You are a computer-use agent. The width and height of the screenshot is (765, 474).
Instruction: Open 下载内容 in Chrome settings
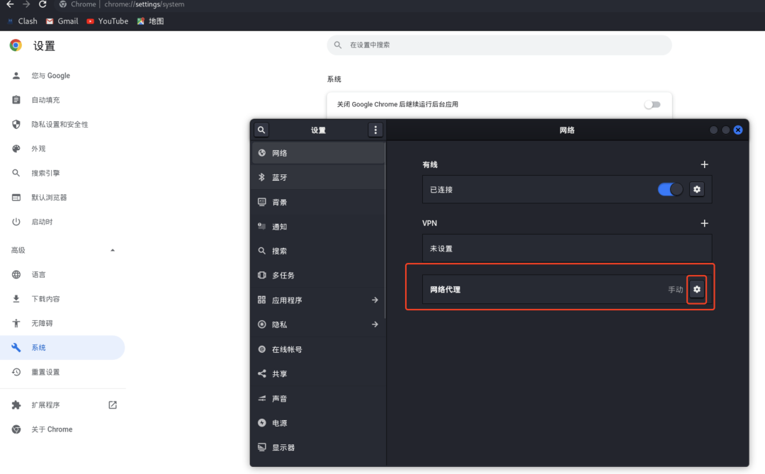[x=62, y=299]
